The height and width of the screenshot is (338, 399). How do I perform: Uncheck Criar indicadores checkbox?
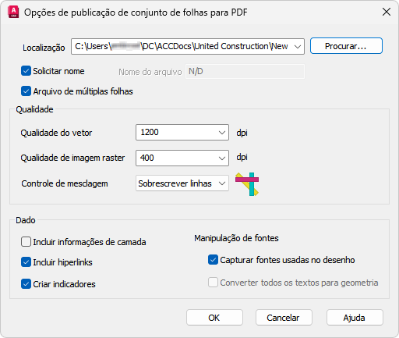coord(26,284)
